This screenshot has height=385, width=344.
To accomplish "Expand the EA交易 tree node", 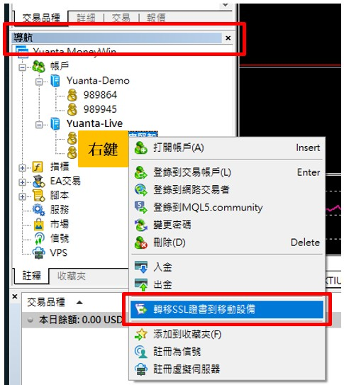I will [22, 182].
